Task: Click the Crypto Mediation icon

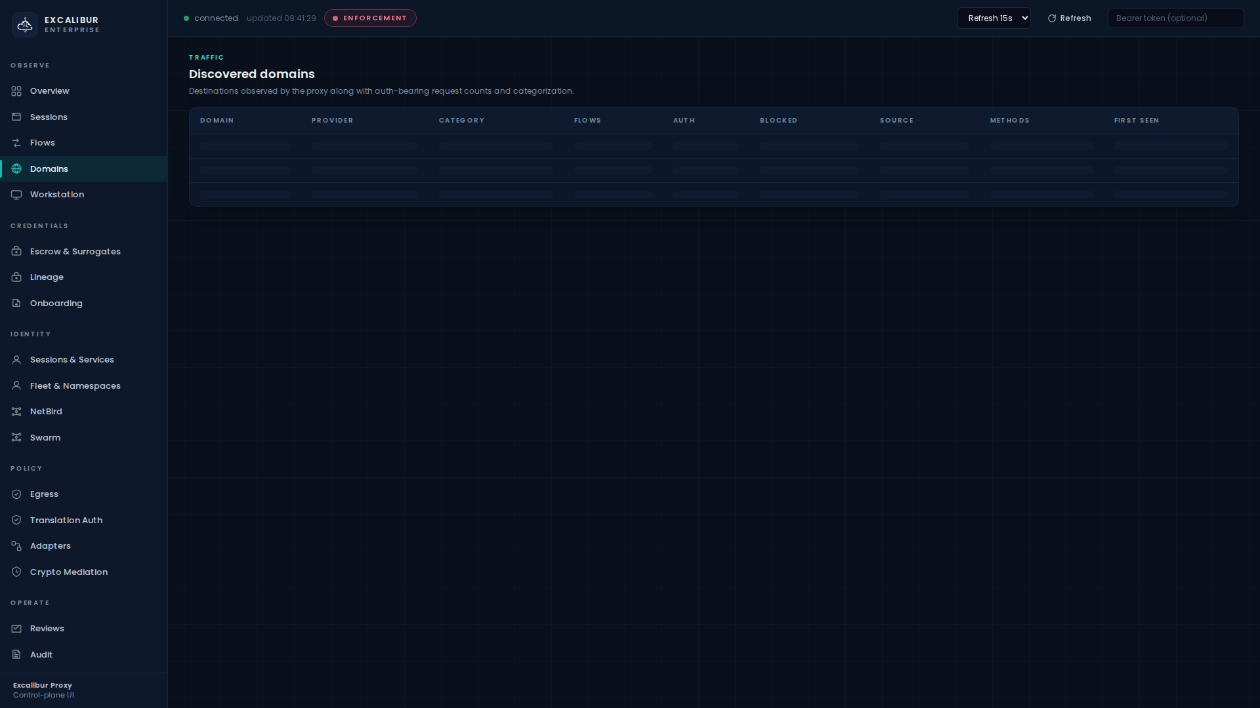Action: point(16,572)
